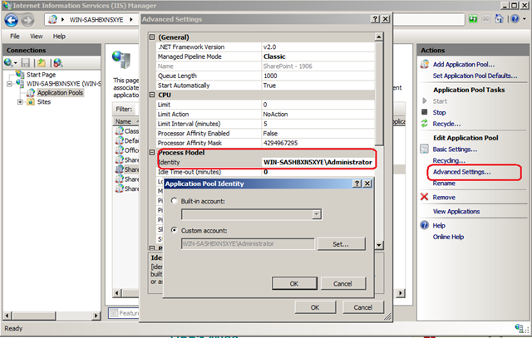Click Set... button for custom account
Viewport: 532px width, 338px height.
341,244
